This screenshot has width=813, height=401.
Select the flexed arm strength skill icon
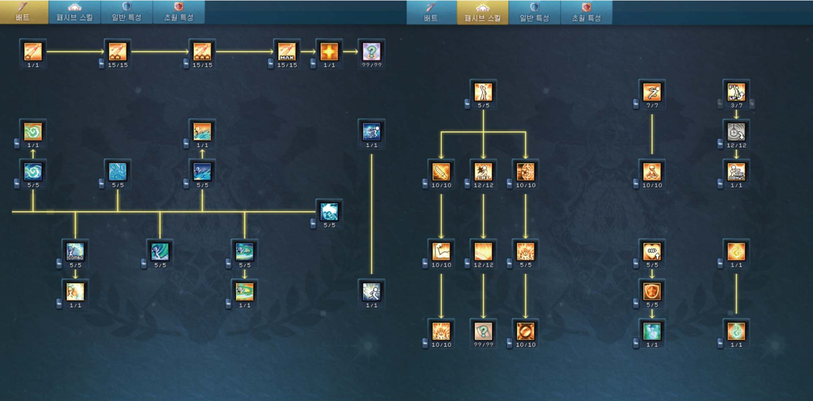441,252
